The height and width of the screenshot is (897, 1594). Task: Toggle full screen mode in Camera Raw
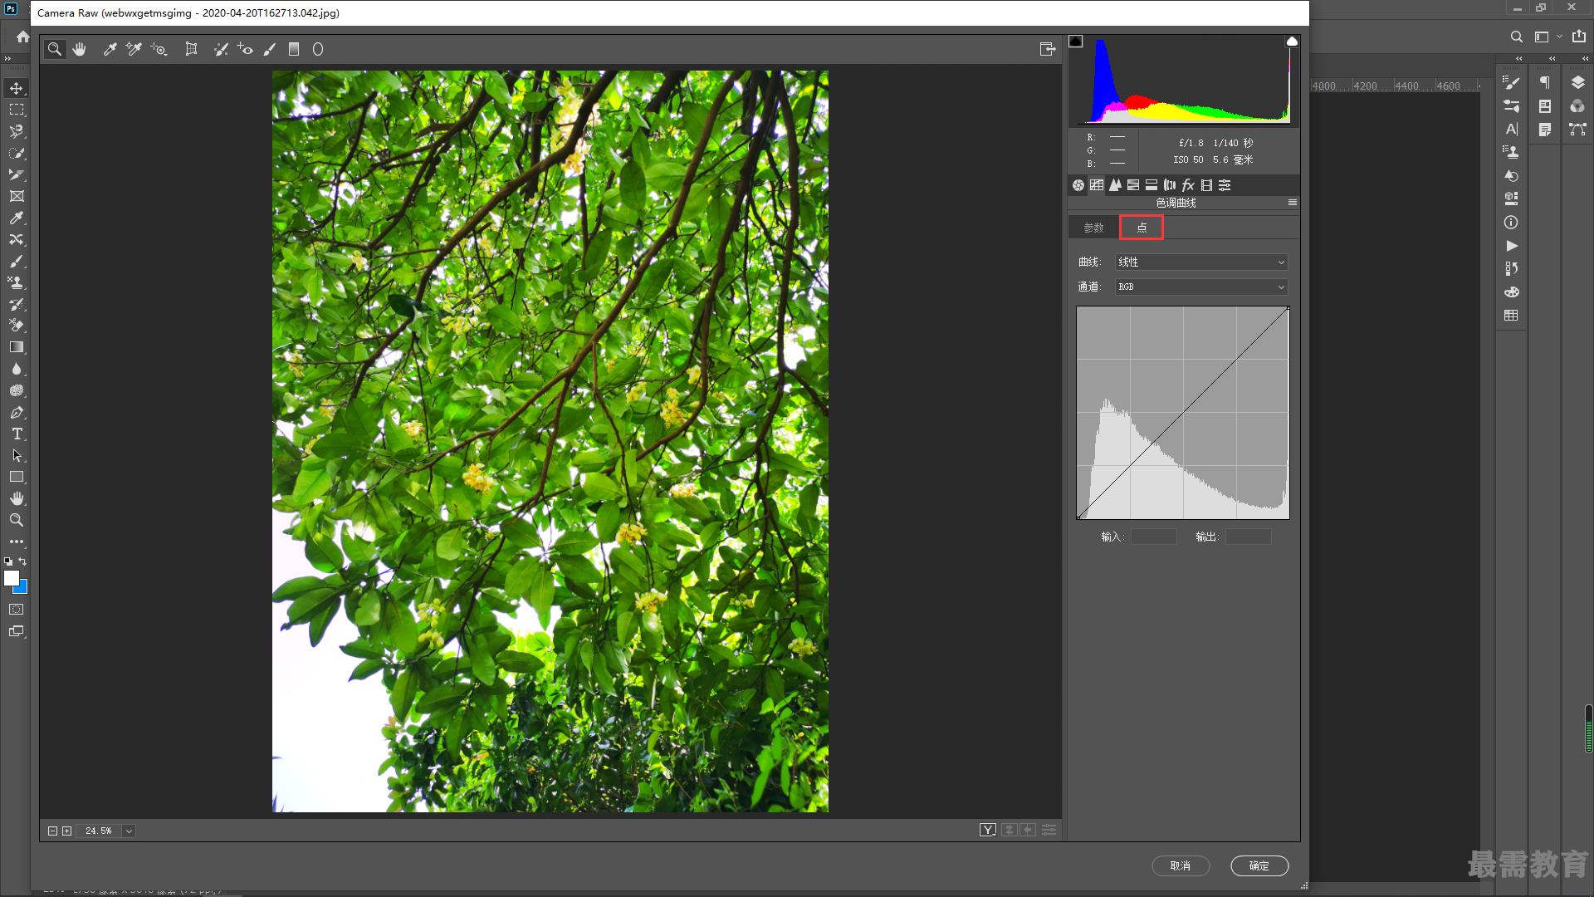click(1048, 50)
